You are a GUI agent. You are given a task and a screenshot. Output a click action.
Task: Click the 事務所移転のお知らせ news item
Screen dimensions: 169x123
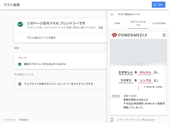136,100
